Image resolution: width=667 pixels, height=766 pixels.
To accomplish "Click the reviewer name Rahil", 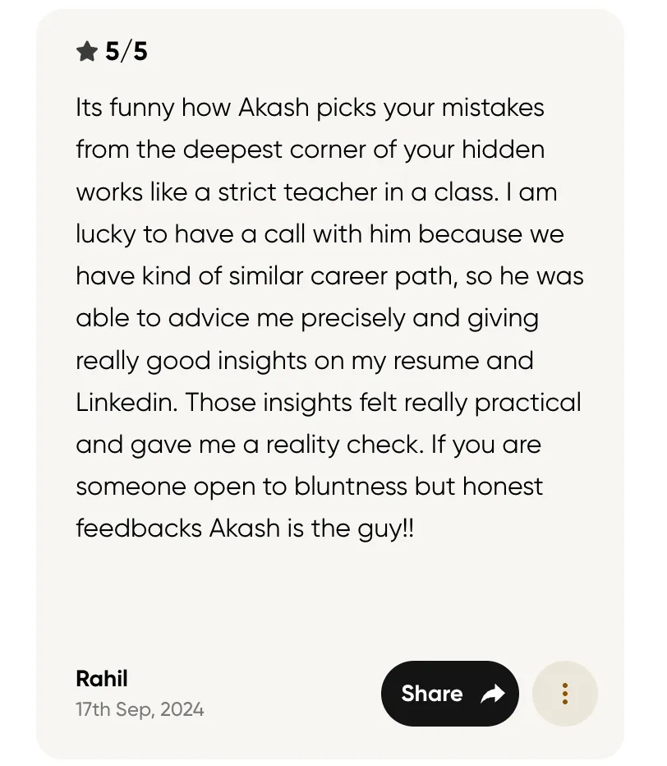I will coord(102,679).
